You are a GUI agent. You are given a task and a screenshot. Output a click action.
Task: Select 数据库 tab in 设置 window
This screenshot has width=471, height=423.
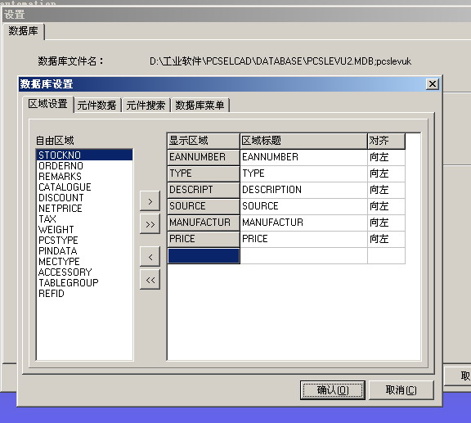24,31
